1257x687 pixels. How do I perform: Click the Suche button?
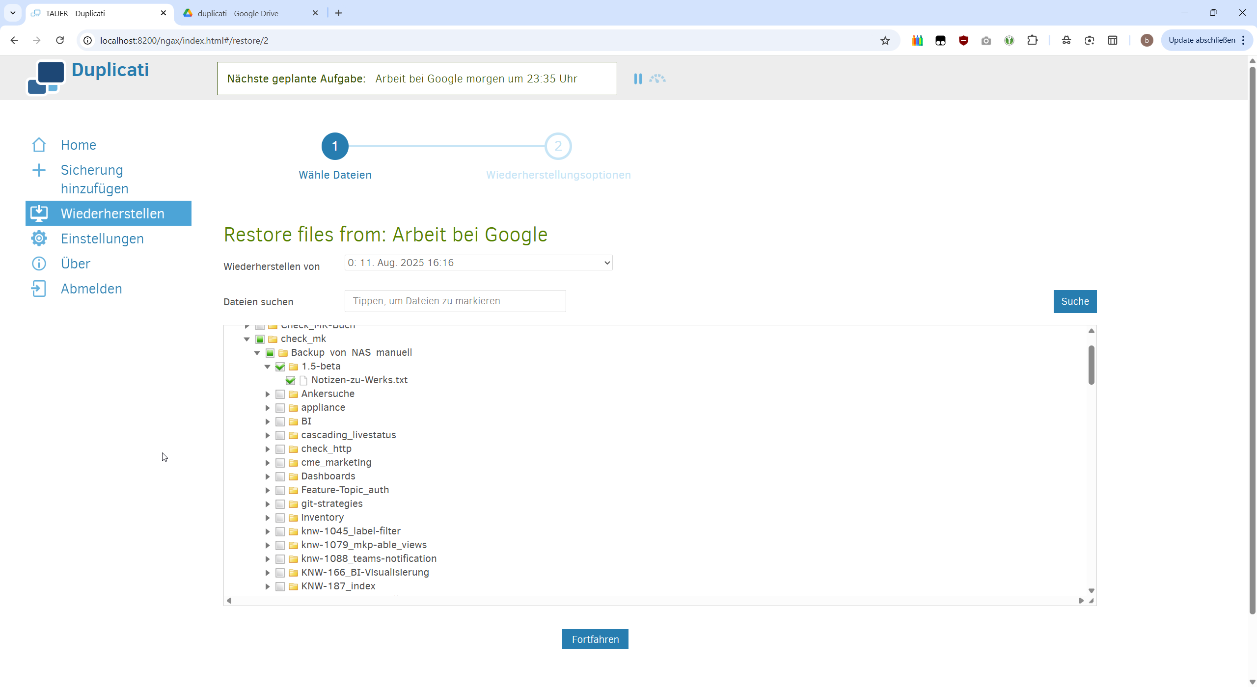tap(1075, 301)
